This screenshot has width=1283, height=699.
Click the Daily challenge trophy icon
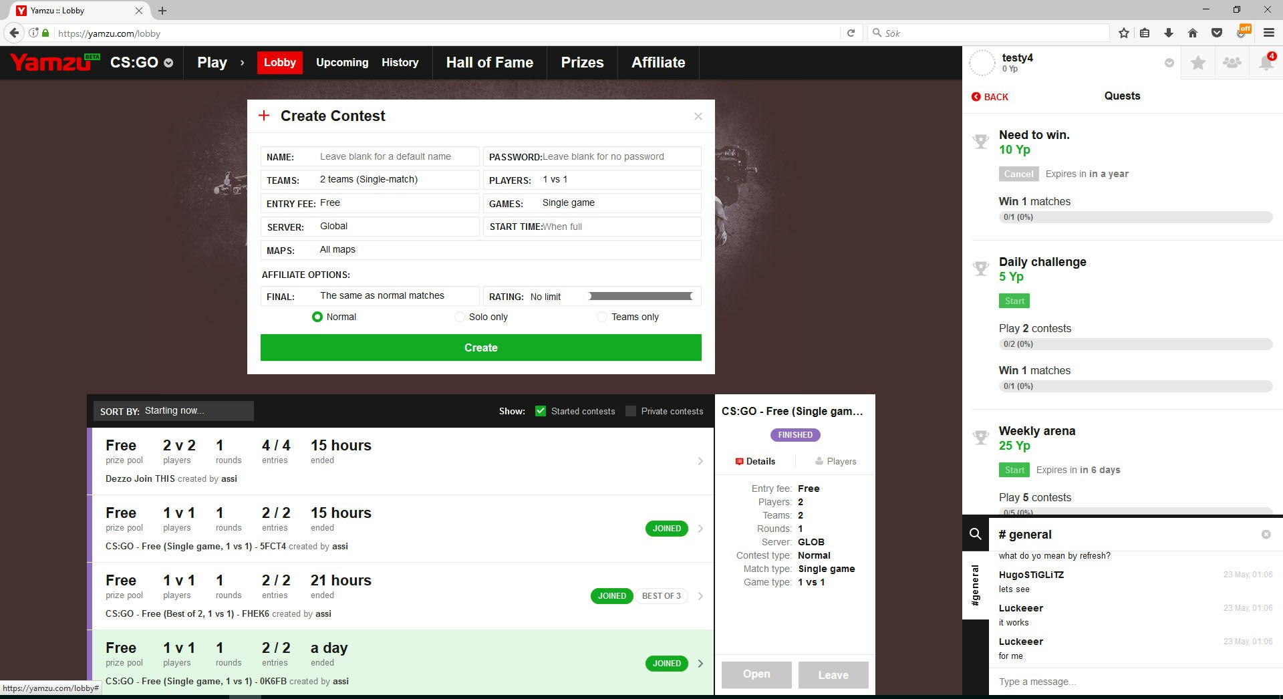(981, 269)
